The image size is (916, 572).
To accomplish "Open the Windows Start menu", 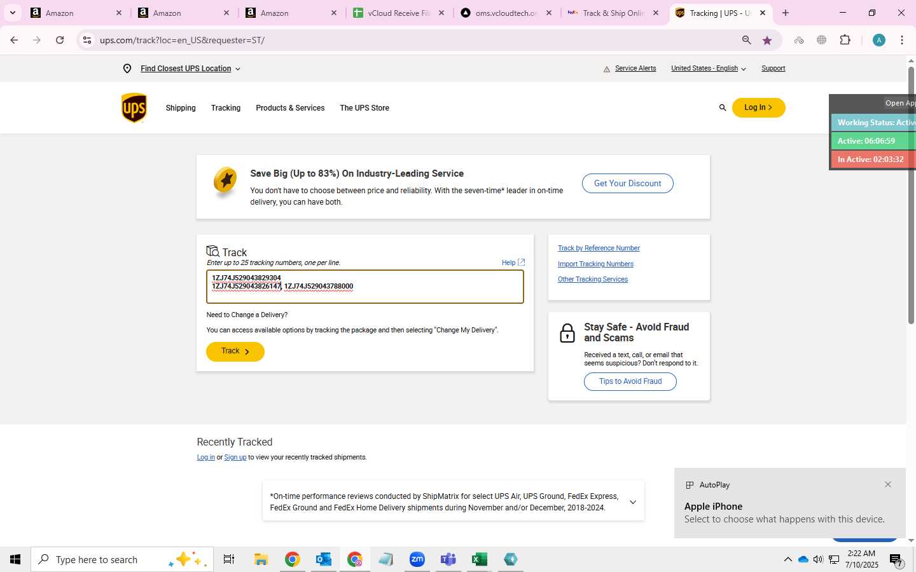I will (x=15, y=559).
